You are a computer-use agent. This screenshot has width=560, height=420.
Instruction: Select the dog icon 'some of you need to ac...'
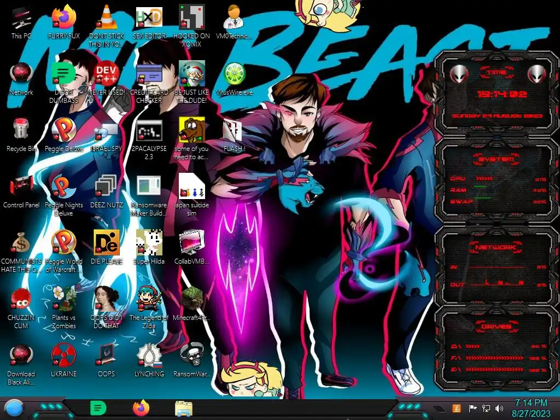pyautogui.click(x=191, y=139)
